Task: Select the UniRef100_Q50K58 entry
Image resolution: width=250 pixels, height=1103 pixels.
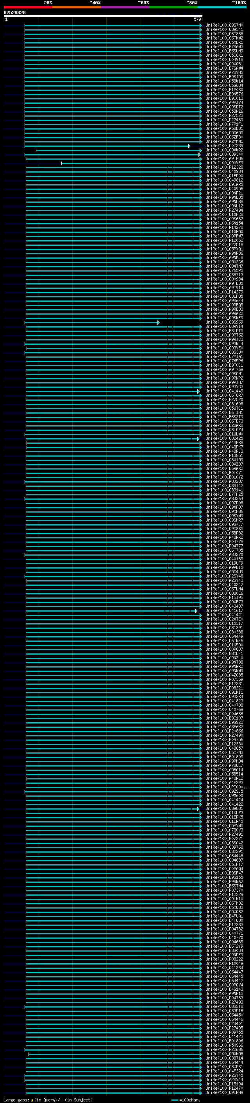Action: pyautogui.click(x=224, y=1054)
